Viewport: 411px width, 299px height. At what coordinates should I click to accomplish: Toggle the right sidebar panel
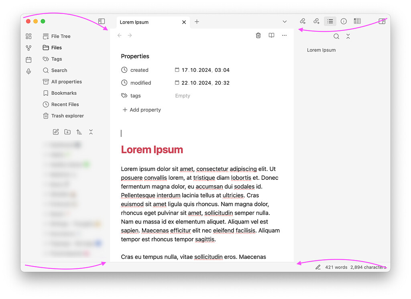coord(382,21)
